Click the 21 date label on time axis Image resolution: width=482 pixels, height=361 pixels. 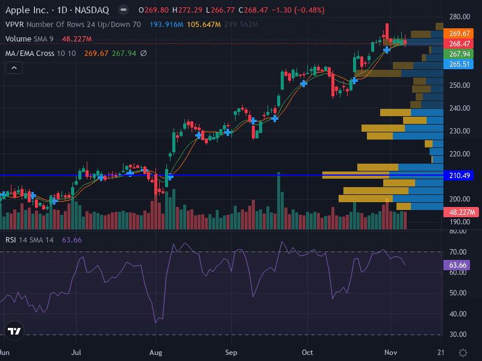click(x=441, y=353)
